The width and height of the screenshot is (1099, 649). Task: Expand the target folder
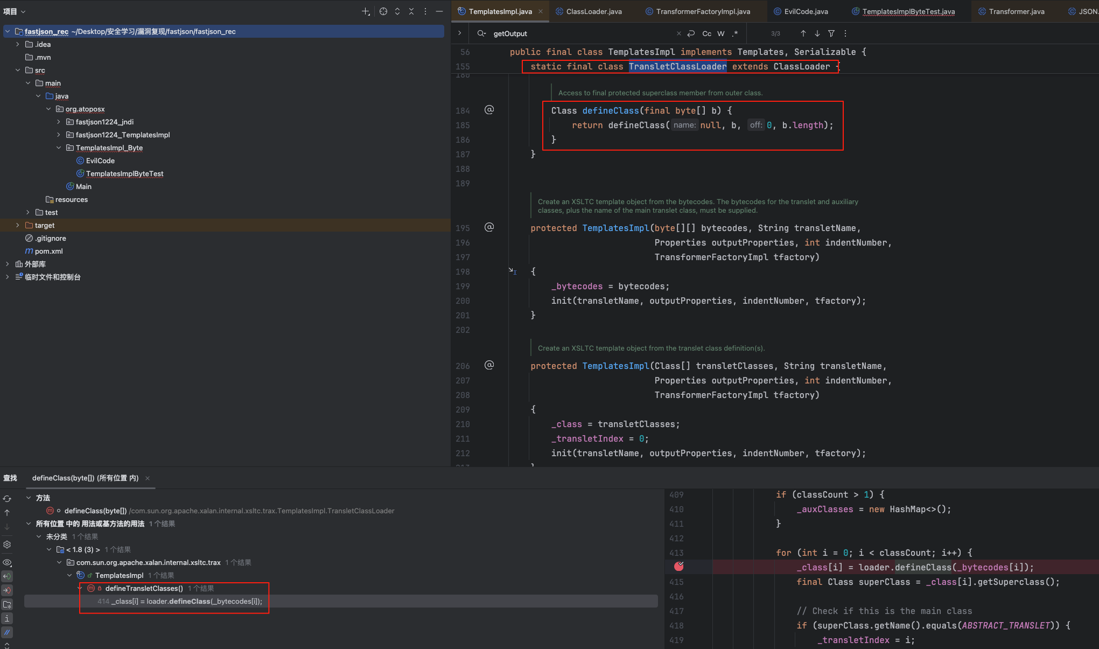point(18,225)
